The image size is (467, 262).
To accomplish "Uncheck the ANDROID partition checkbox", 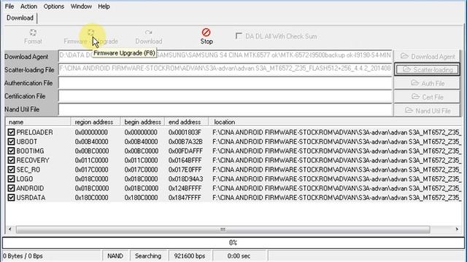I will coord(12,188).
